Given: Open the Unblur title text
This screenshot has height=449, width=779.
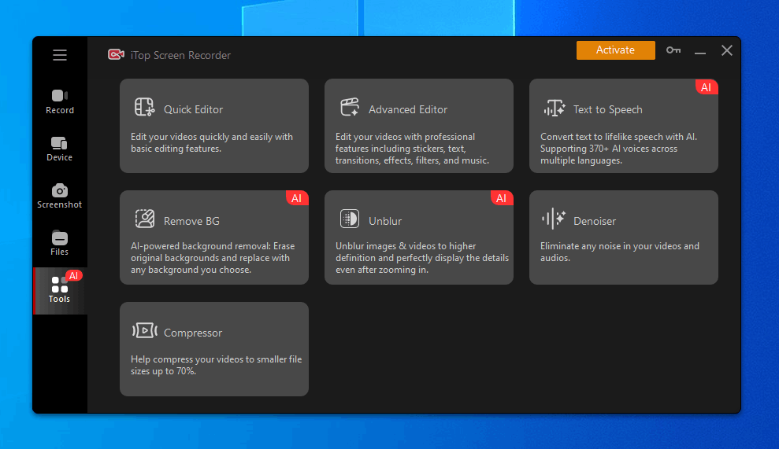Looking at the screenshot, I should click(x=385, y=221).
